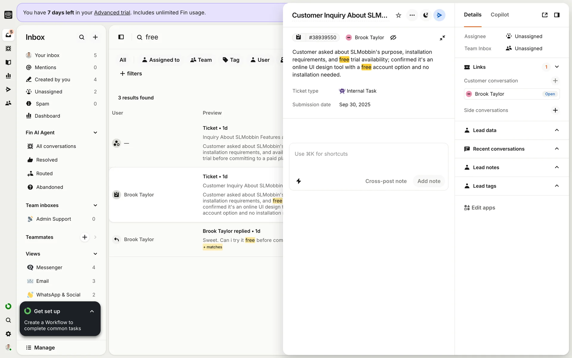Screen dimensions: 572x358
Task: Open ticket in new window icon
Action: (x=545, y=15)
